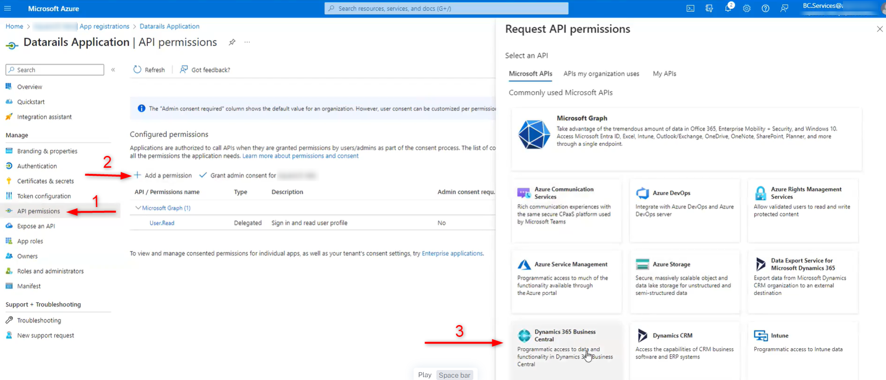Click the plus icon for Add a permission

tap(137, 175)
